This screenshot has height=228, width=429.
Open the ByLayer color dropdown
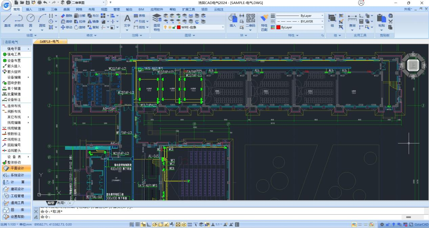(x=322, y=27)
